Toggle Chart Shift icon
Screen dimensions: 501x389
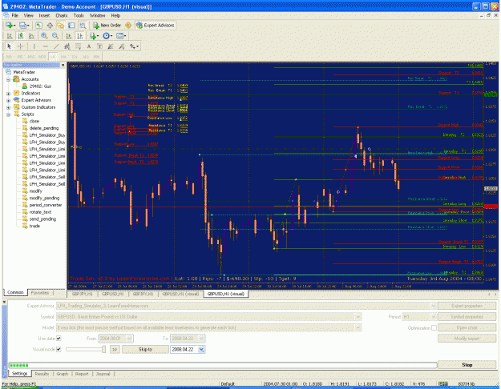79,36
